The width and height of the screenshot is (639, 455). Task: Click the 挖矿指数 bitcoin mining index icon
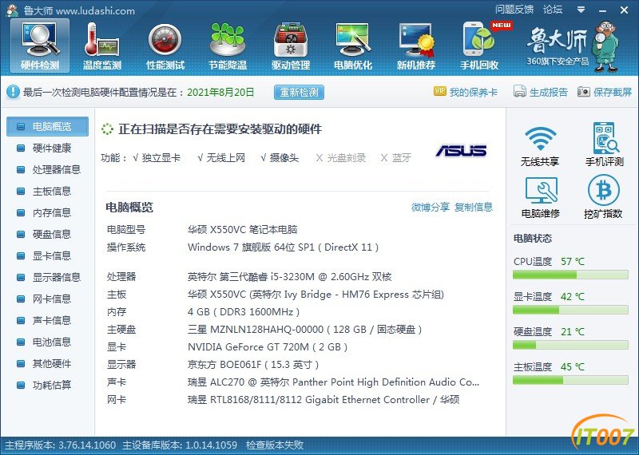(x=603, y=197)
